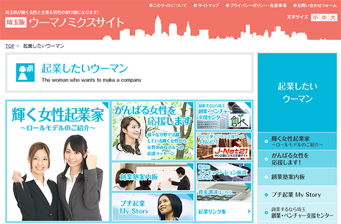
Task: Click the woman-with-building icon beside page heading
Action: [25, 72]
